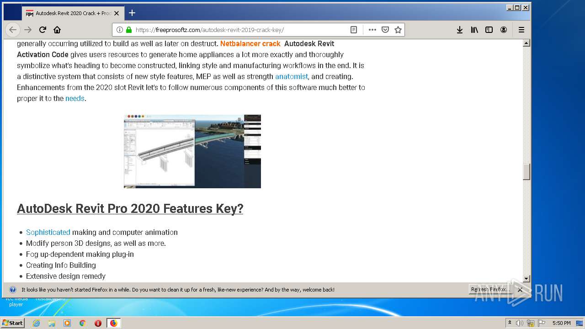This screenshot has width=585, height=329.
Task: Open the media player taskbar icon
Action: 67,323
